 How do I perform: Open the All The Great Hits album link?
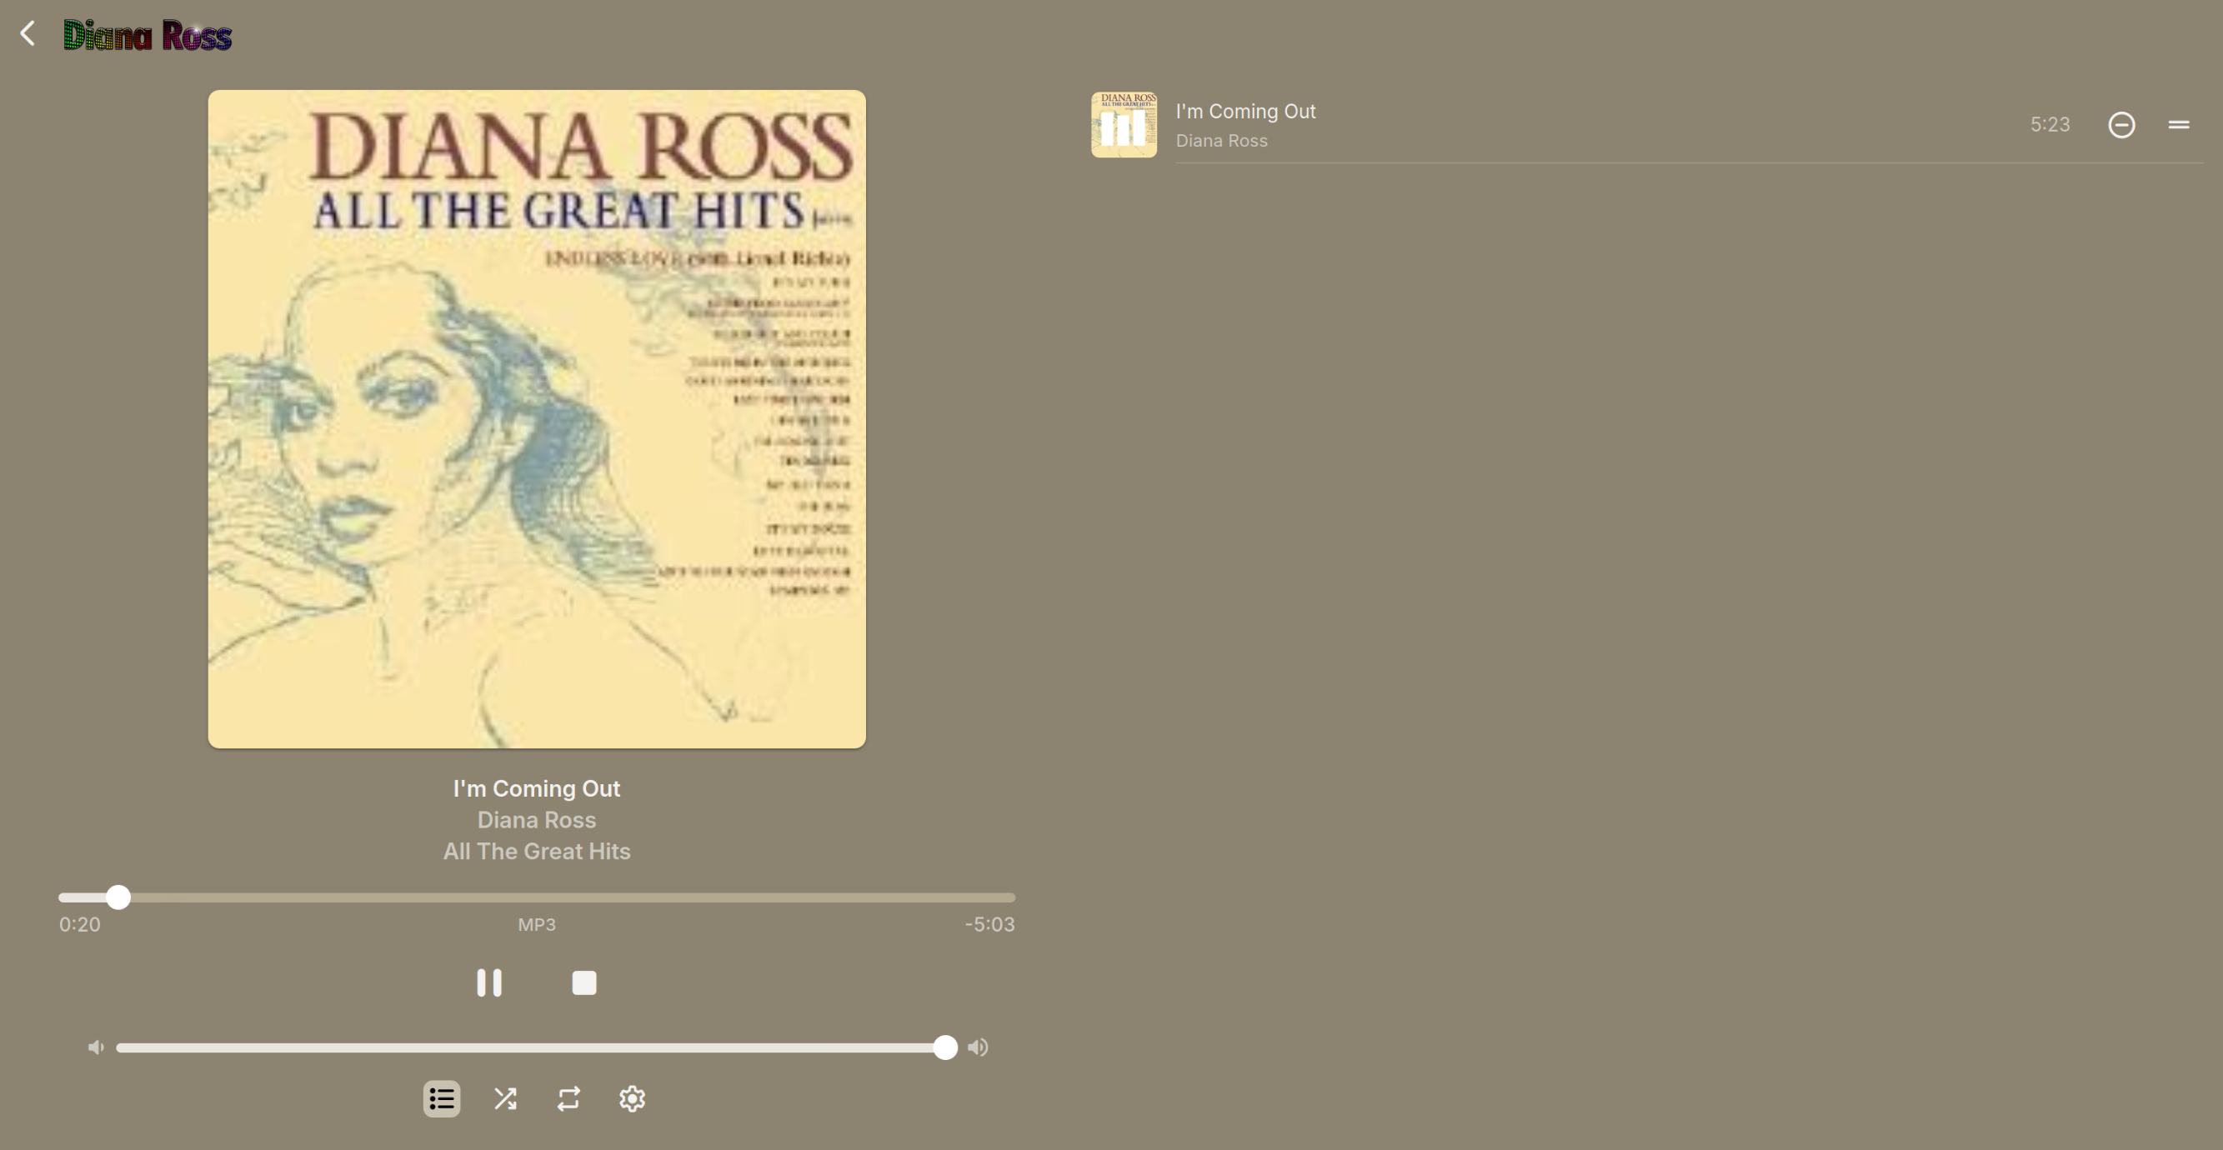(537, 852)
